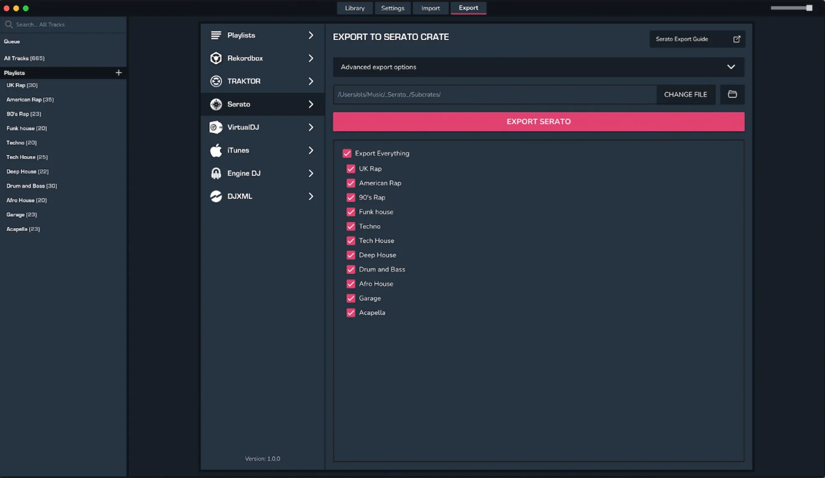Expand the Playlists export chevron
Image resolution: width=825 pixels, height=478 pixels.
tap(311, 35)
